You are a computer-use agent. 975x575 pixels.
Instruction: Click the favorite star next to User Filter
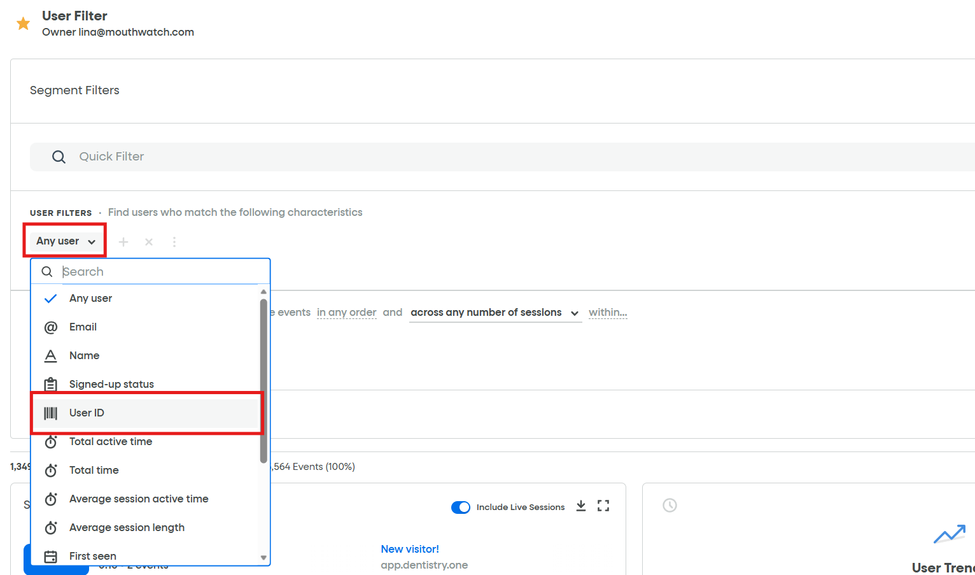point(23,22)
